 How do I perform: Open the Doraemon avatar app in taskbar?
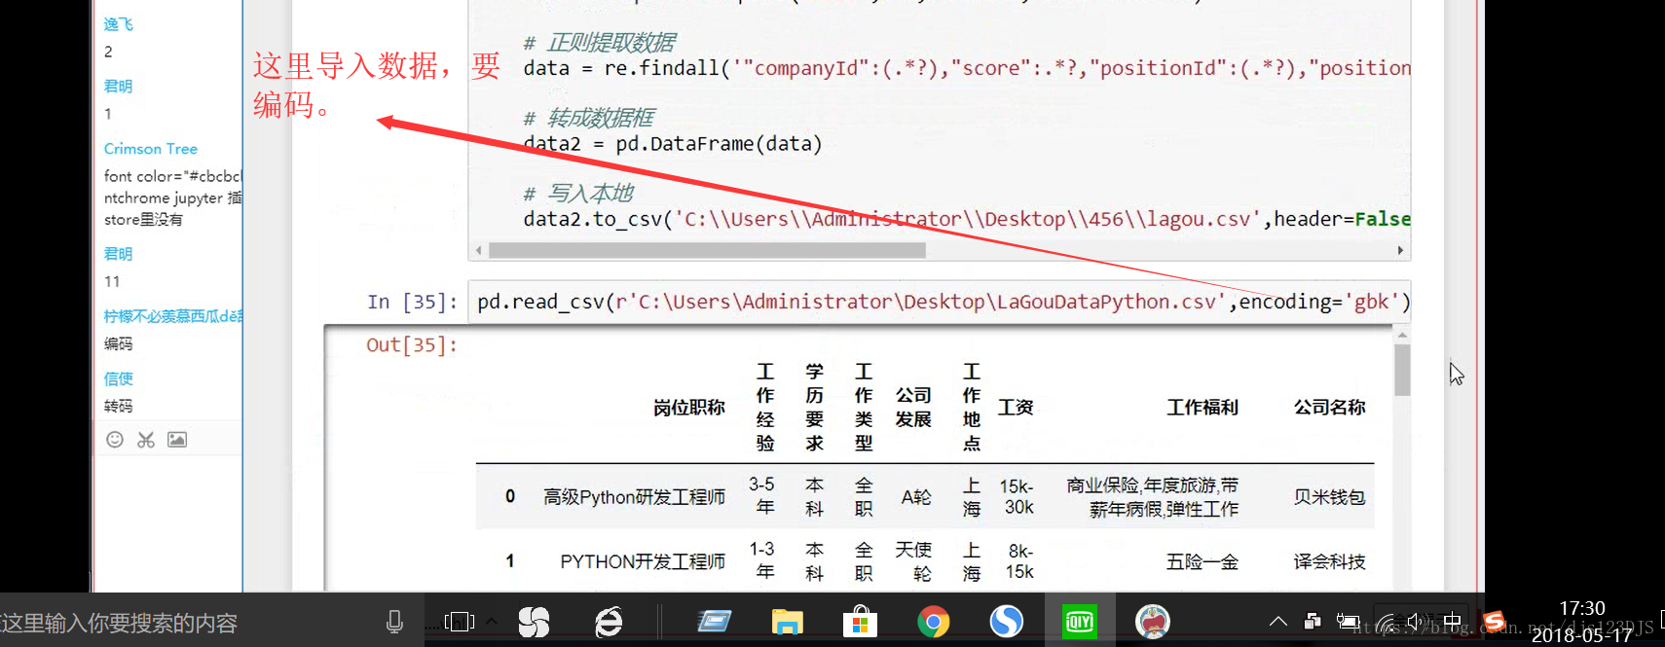pos(1153,622)
